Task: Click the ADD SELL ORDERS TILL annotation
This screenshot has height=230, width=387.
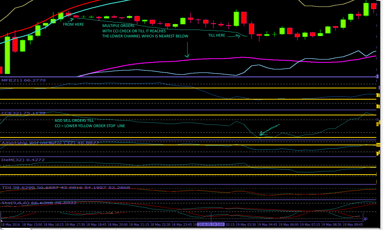Action: [74, 120]
